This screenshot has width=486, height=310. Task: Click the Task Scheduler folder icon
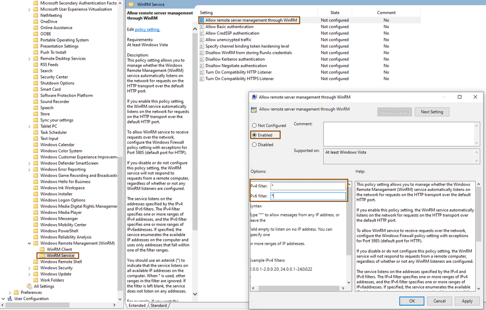36,132
